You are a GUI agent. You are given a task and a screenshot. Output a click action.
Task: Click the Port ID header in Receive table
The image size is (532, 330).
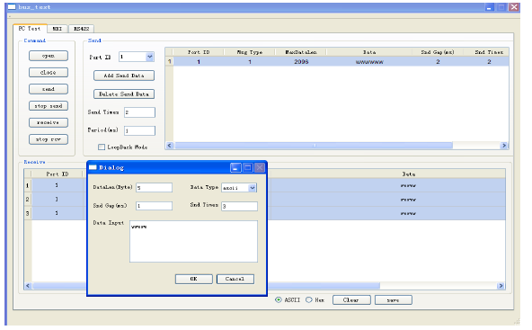point(57,174)
